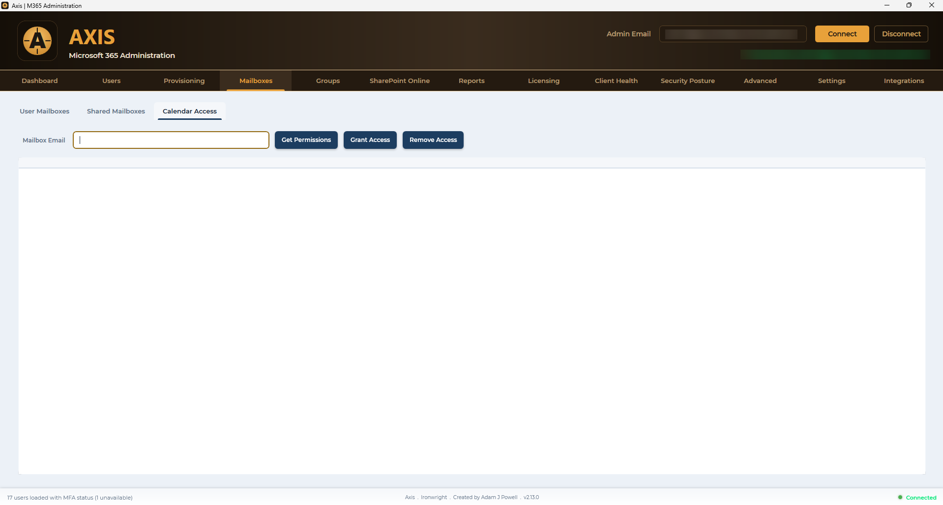Screen dimensions: 943x505
Task: Click the Get Permissions button
Action: 306,140
